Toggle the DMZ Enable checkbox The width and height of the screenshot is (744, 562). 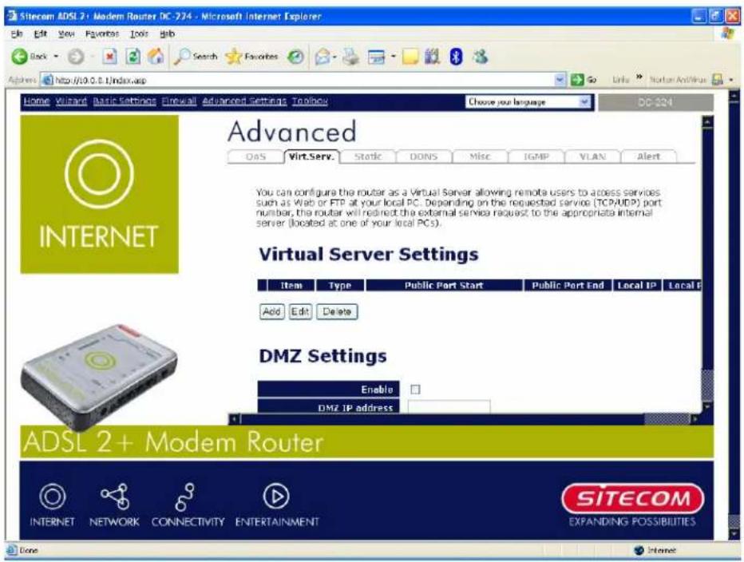(415, 390)
